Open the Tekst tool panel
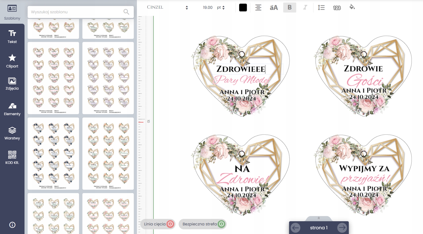This screenshot has width=423, height=234. pos(12,36)
